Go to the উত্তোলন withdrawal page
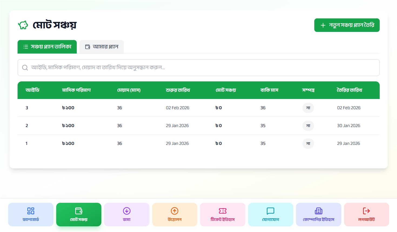 (175, 214)
